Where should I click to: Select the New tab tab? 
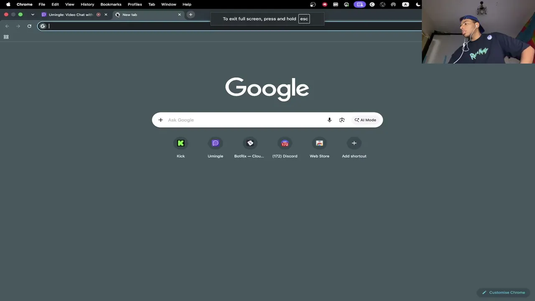coord(148,15)
